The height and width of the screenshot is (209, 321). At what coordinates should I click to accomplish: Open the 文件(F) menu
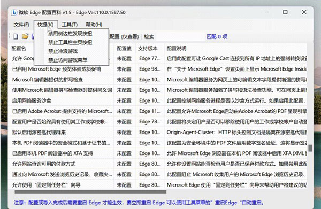point(21,25)
